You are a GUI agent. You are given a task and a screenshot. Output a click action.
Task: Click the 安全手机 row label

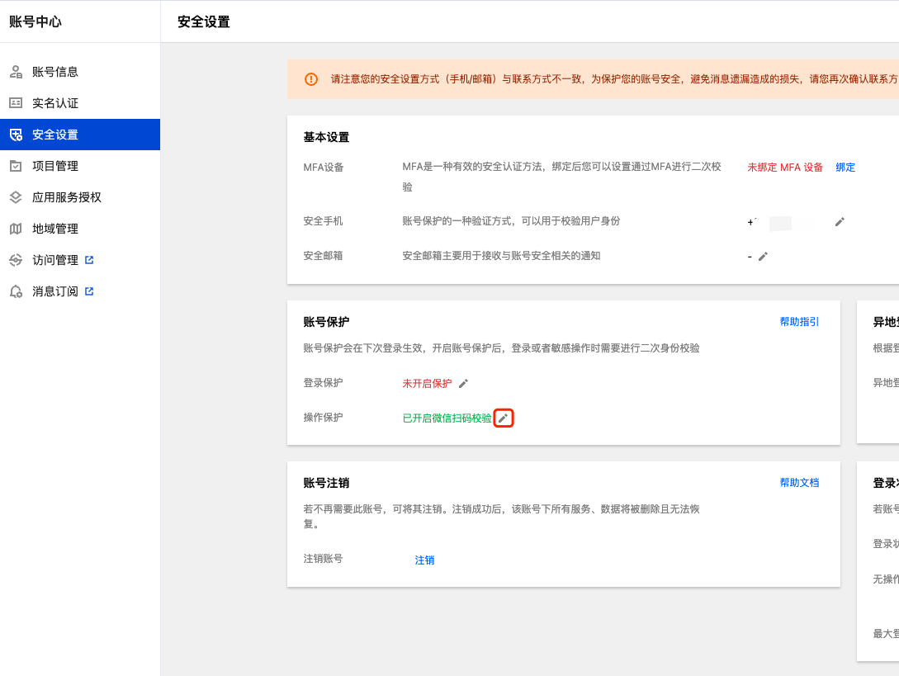tap(323, 220)
